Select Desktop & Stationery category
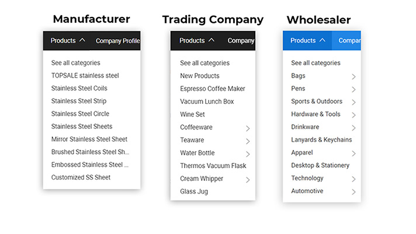 pos(320,166)
